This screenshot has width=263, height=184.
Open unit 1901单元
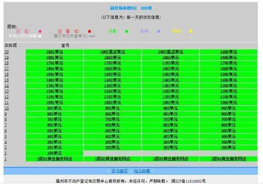click(55, 52)
